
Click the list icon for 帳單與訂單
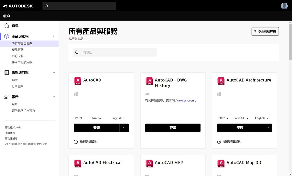[7, 73]
